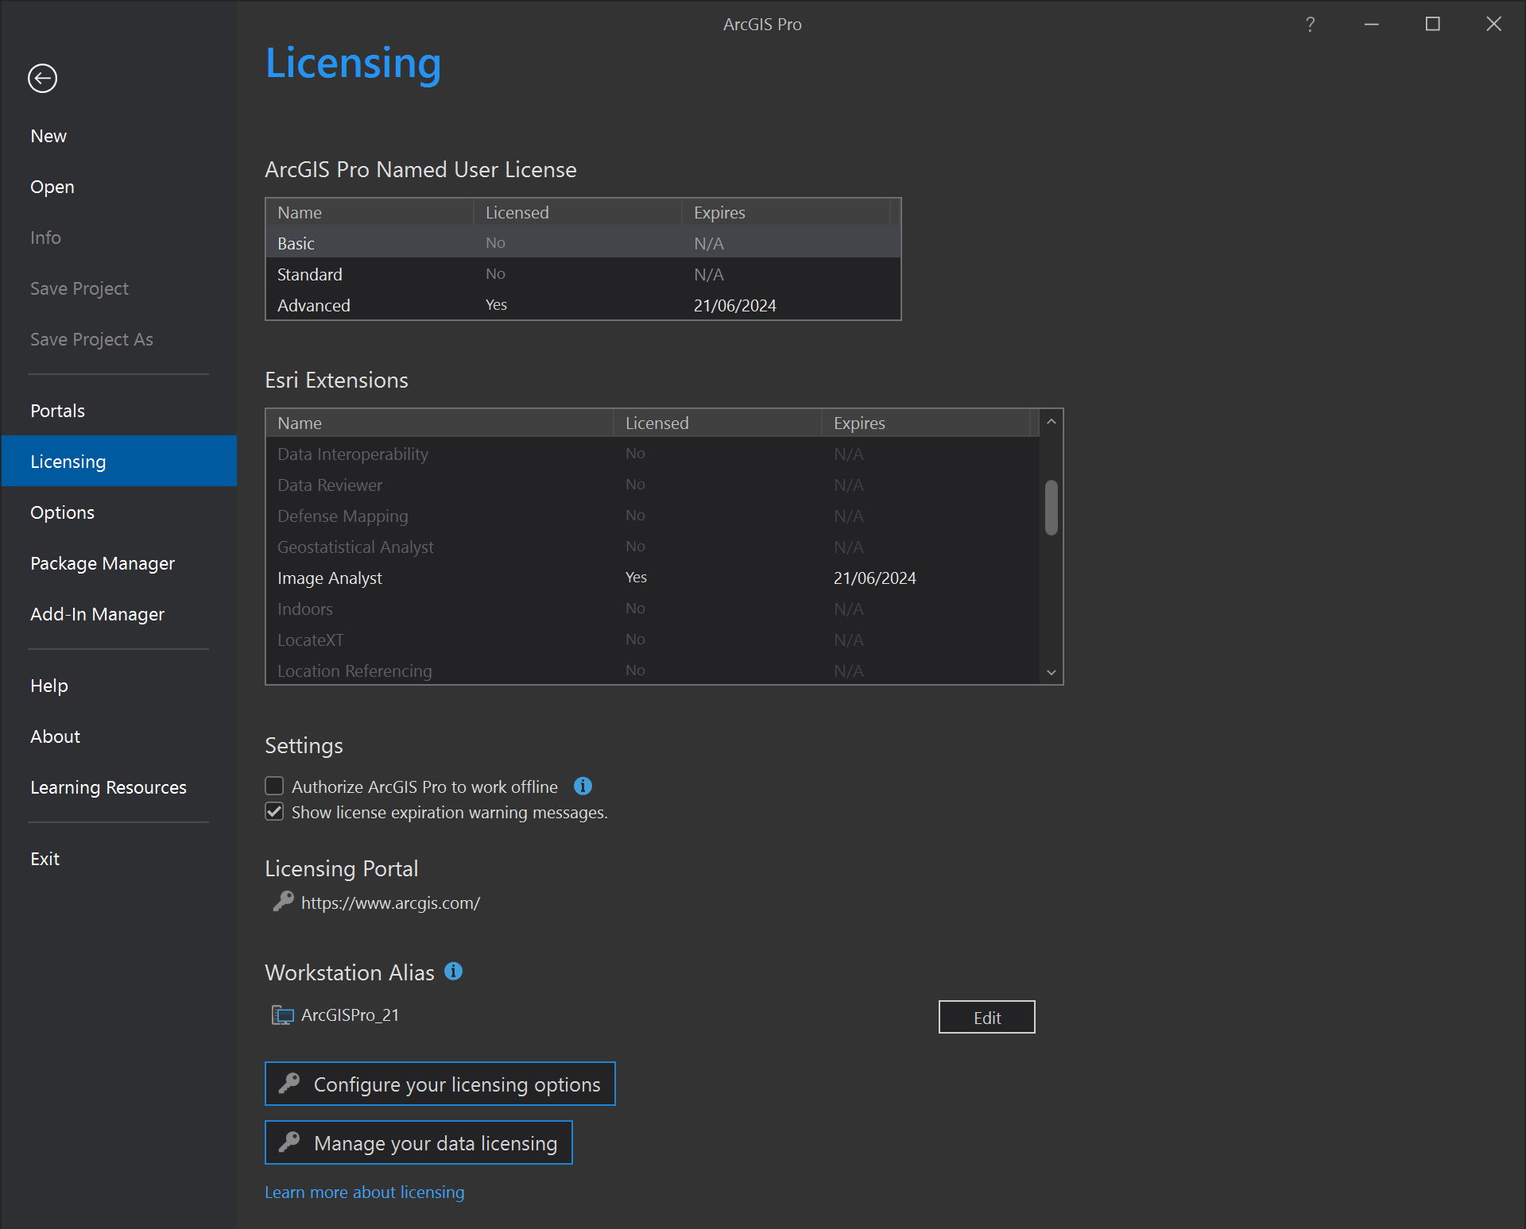Click info icon beside offline authorization
1526x1229 pixels.
point(583,786)
